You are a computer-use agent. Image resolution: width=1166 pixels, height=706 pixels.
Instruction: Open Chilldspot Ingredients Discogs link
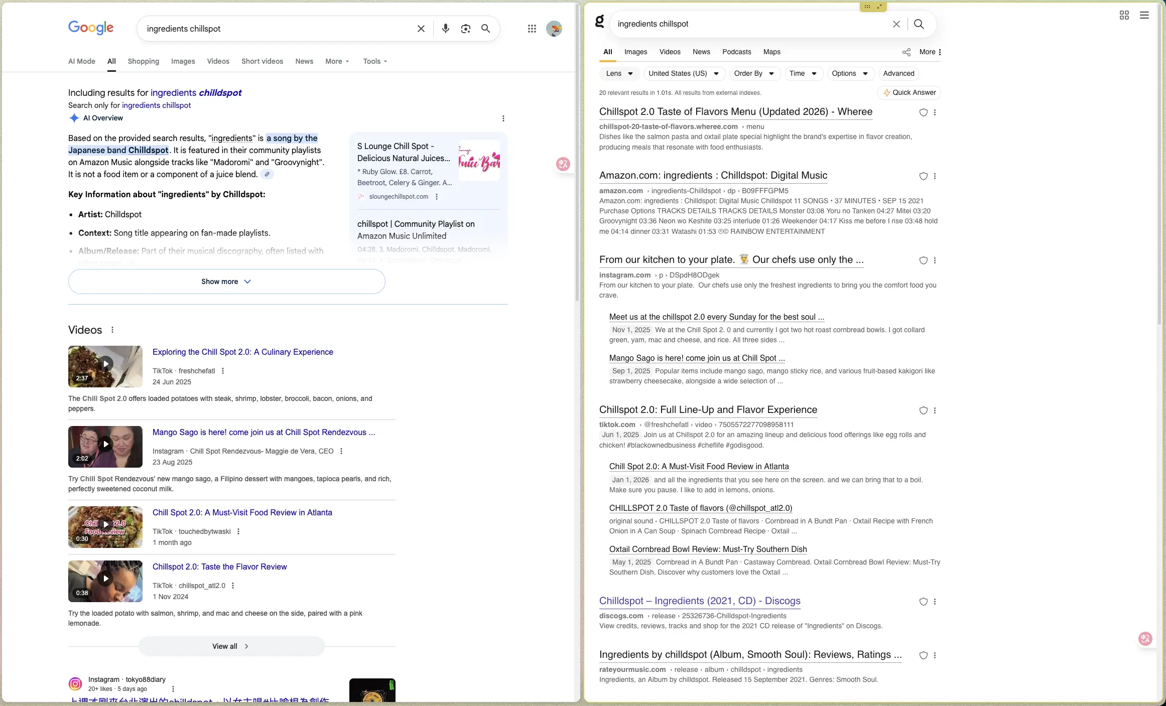point(700,601)
